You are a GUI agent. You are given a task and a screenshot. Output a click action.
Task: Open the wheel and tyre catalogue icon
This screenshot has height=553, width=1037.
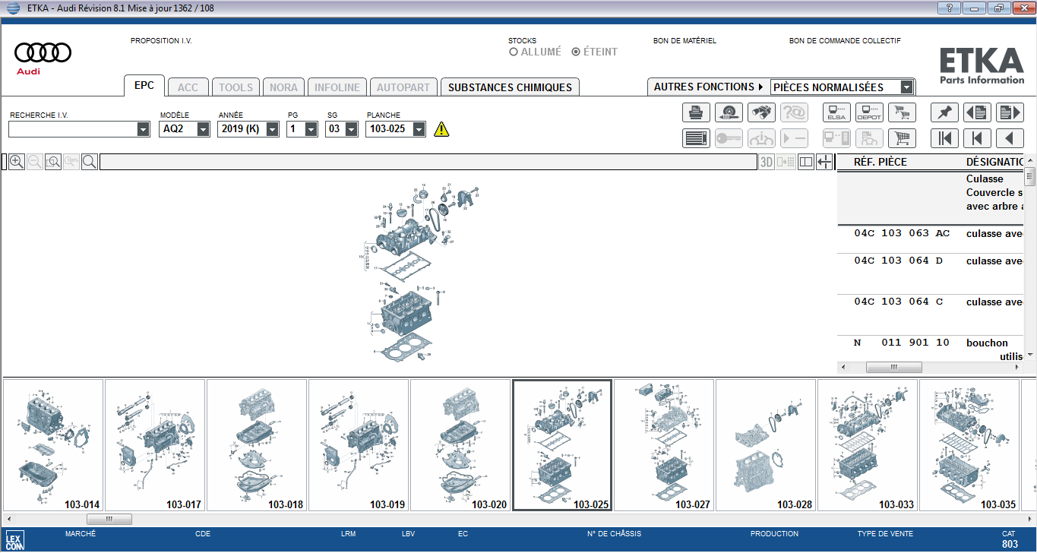pyautogui.click(x=729, y=112)
